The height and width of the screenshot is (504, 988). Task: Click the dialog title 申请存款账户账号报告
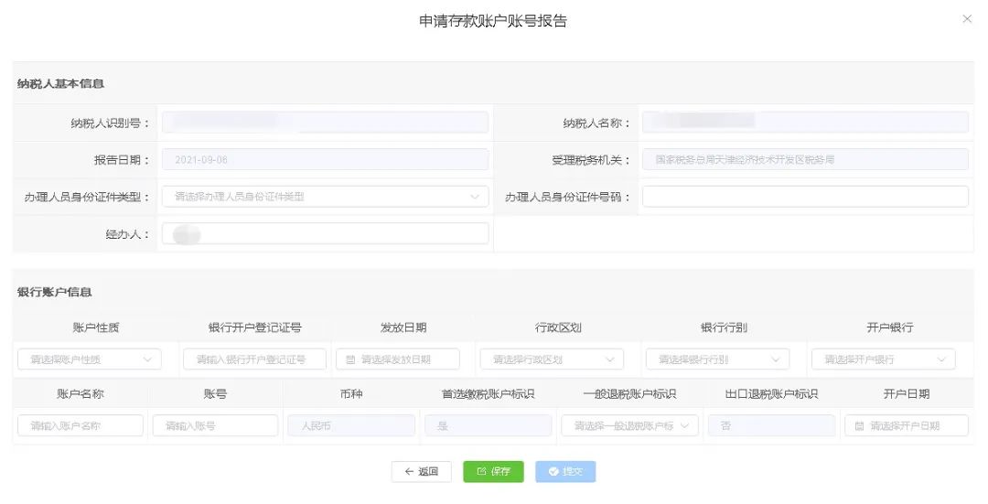[x=493, y=21]
